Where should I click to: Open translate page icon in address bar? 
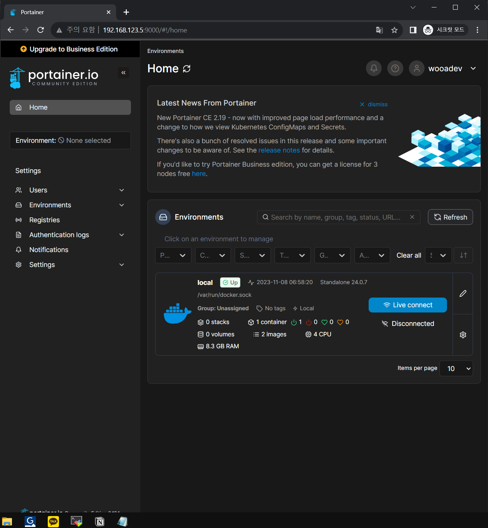[379, 30]
